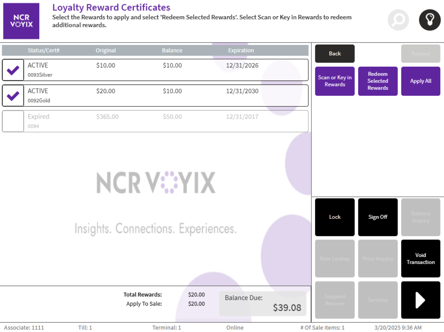The image size is (444, 332).
Task: Click Apply All button
Action: click(x=421, y=81)
